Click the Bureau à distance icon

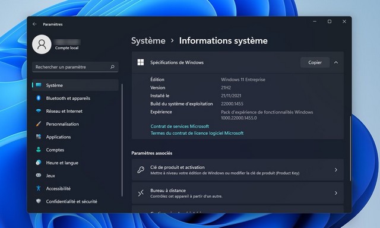[x=141, y=193]
